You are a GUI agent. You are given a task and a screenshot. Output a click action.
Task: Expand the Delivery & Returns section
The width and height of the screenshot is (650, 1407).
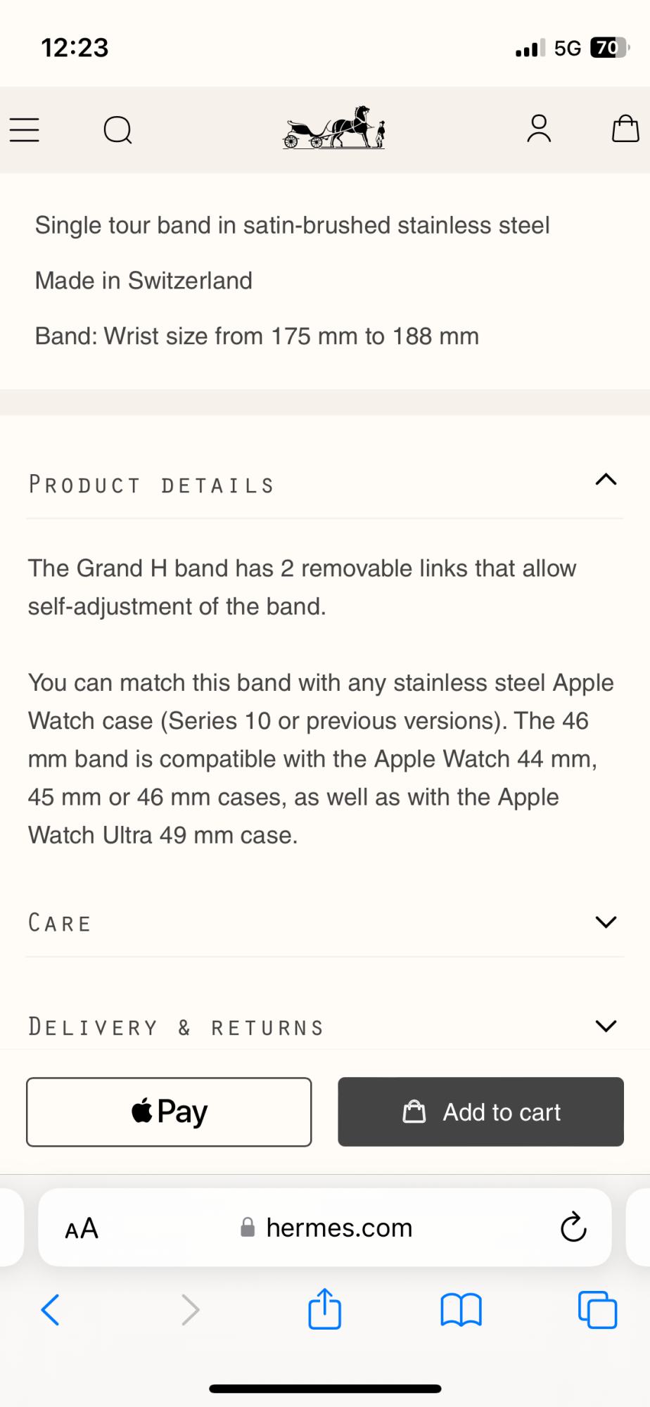(606, 1026)
